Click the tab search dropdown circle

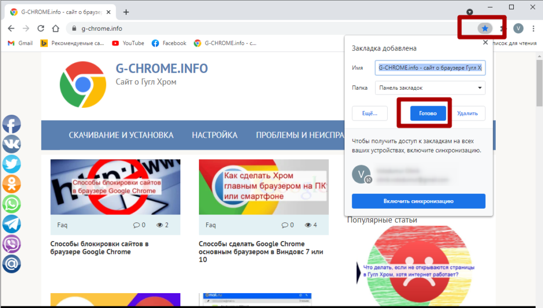470,12
